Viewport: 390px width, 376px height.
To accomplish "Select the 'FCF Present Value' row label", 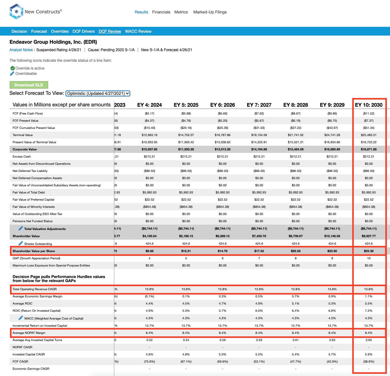I will (x=26, y=121).
